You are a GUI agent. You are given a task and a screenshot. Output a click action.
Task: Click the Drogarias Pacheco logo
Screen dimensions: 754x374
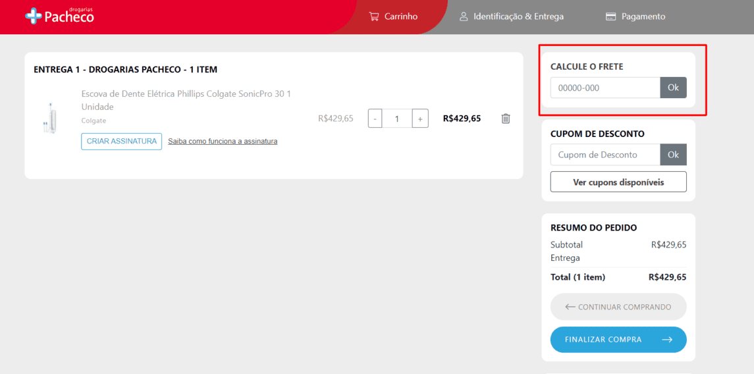pos(59,16)
